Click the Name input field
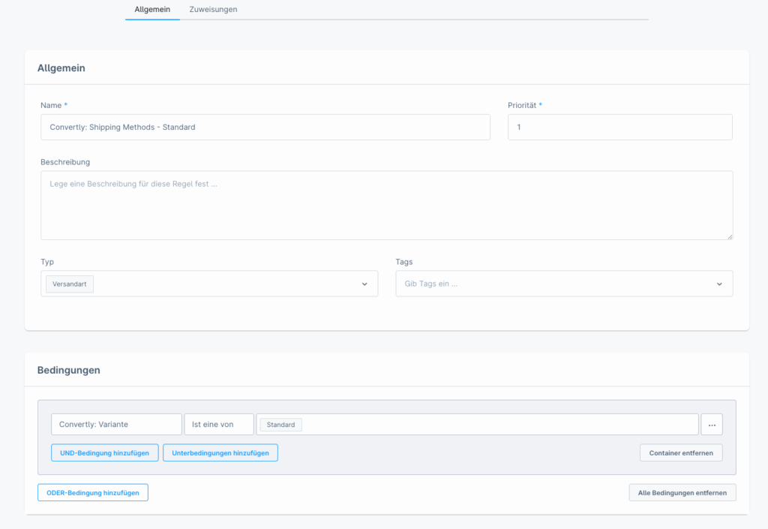 pos(265,128)
